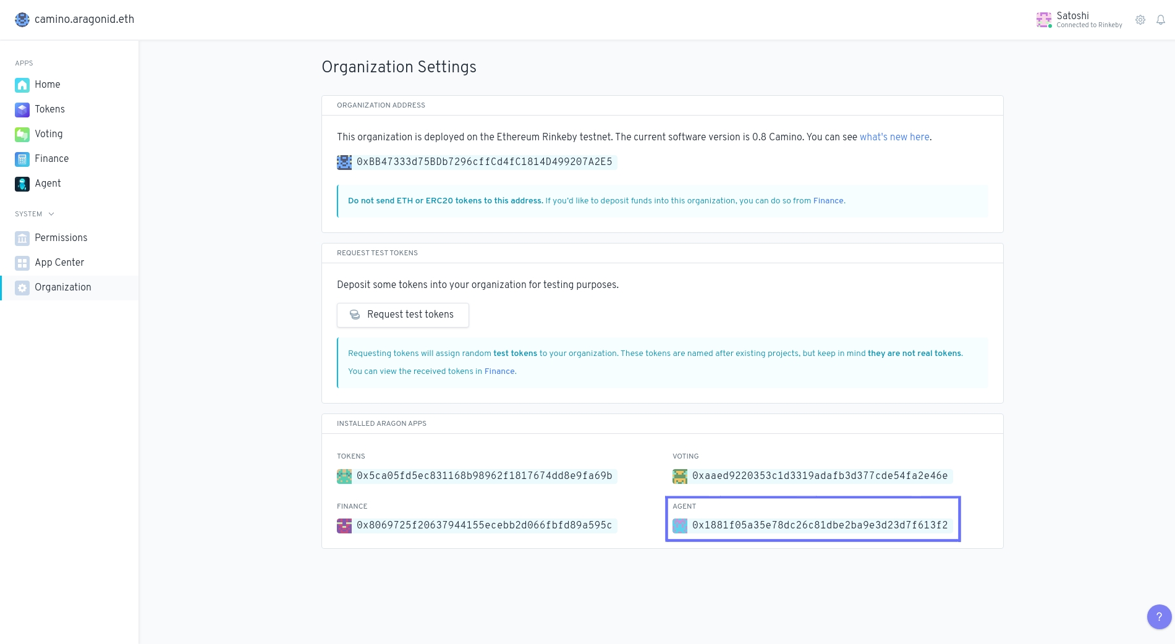Open the settings gear icon in header

coord(1140,20)
